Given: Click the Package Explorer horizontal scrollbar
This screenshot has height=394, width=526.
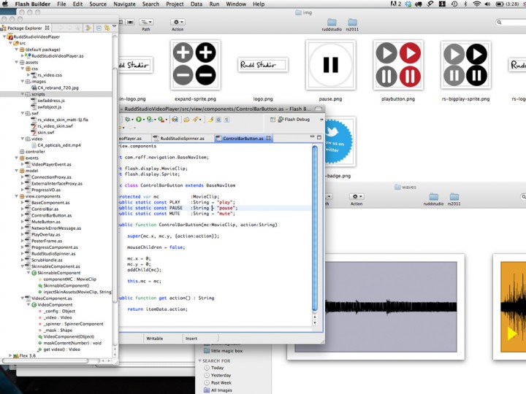Looking at the screenshot, I should tap(45, 361).
